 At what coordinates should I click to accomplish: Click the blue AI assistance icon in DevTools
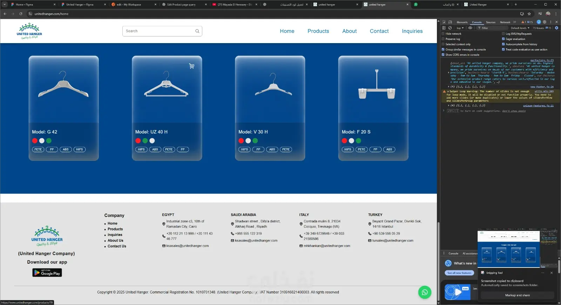[539, 22]
